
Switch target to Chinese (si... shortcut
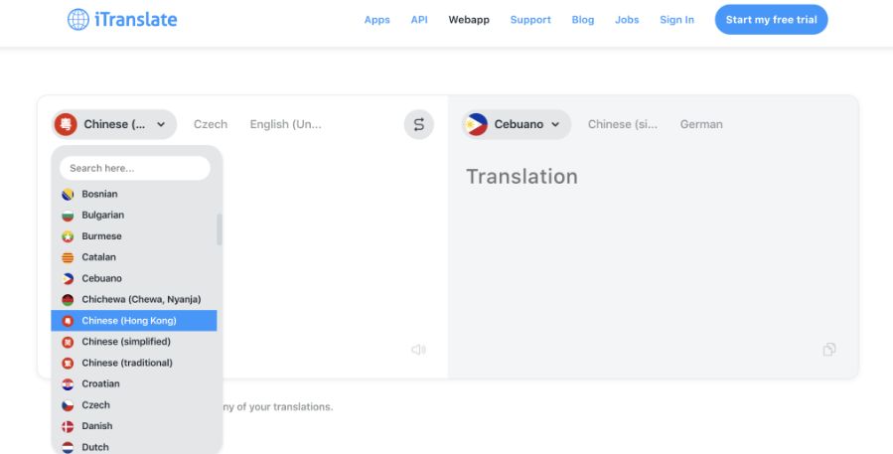click(x=623, y=124)
